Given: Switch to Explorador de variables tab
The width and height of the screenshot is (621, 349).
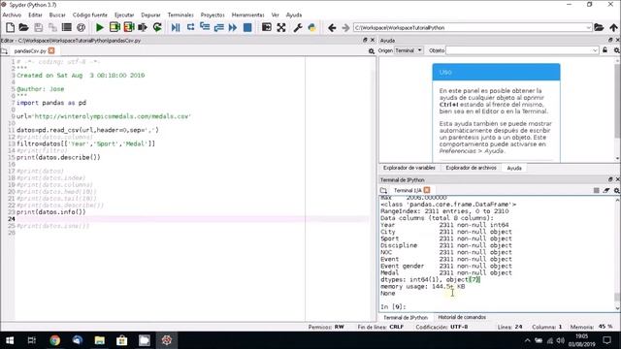Looking at the screenshot, I should [x=409, y=168].
